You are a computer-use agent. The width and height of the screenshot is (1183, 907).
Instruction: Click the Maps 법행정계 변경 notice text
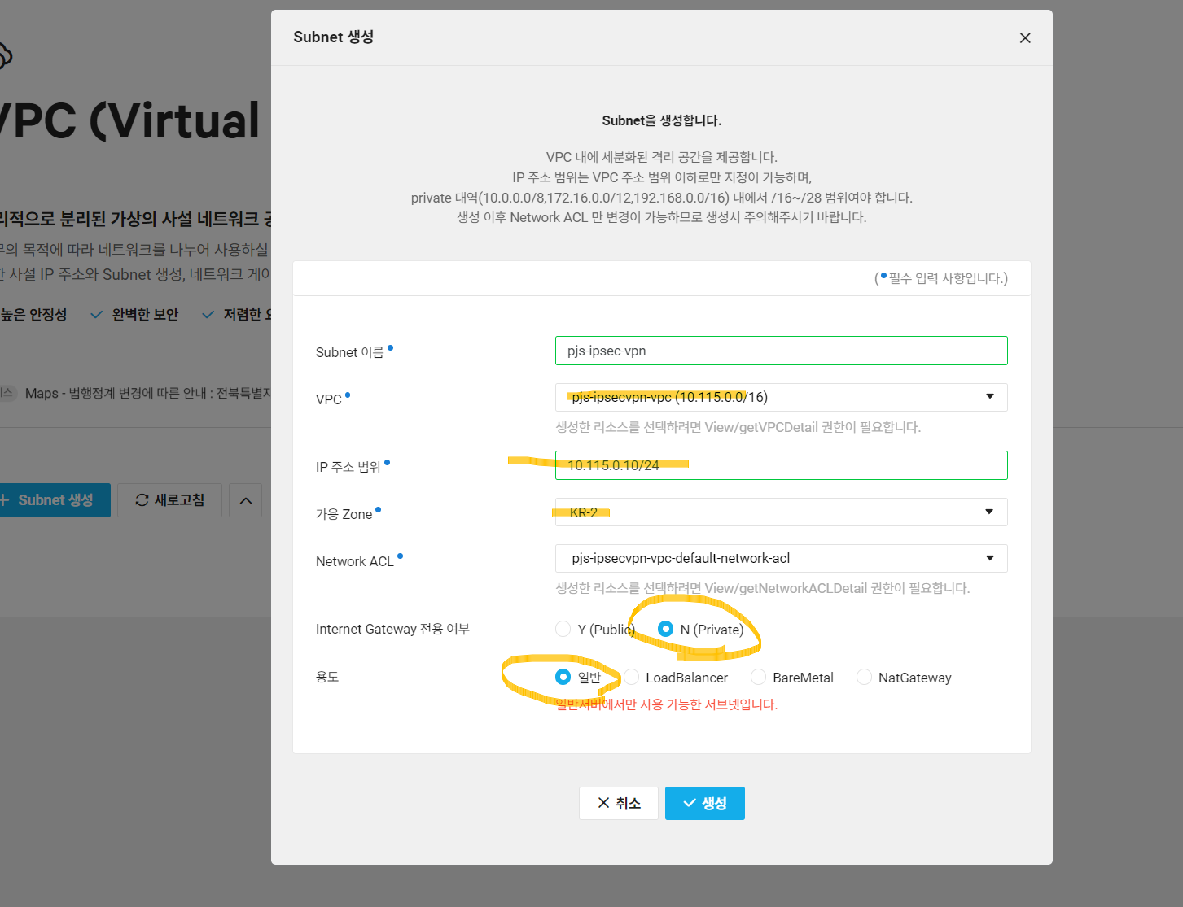tap(148, 394)
